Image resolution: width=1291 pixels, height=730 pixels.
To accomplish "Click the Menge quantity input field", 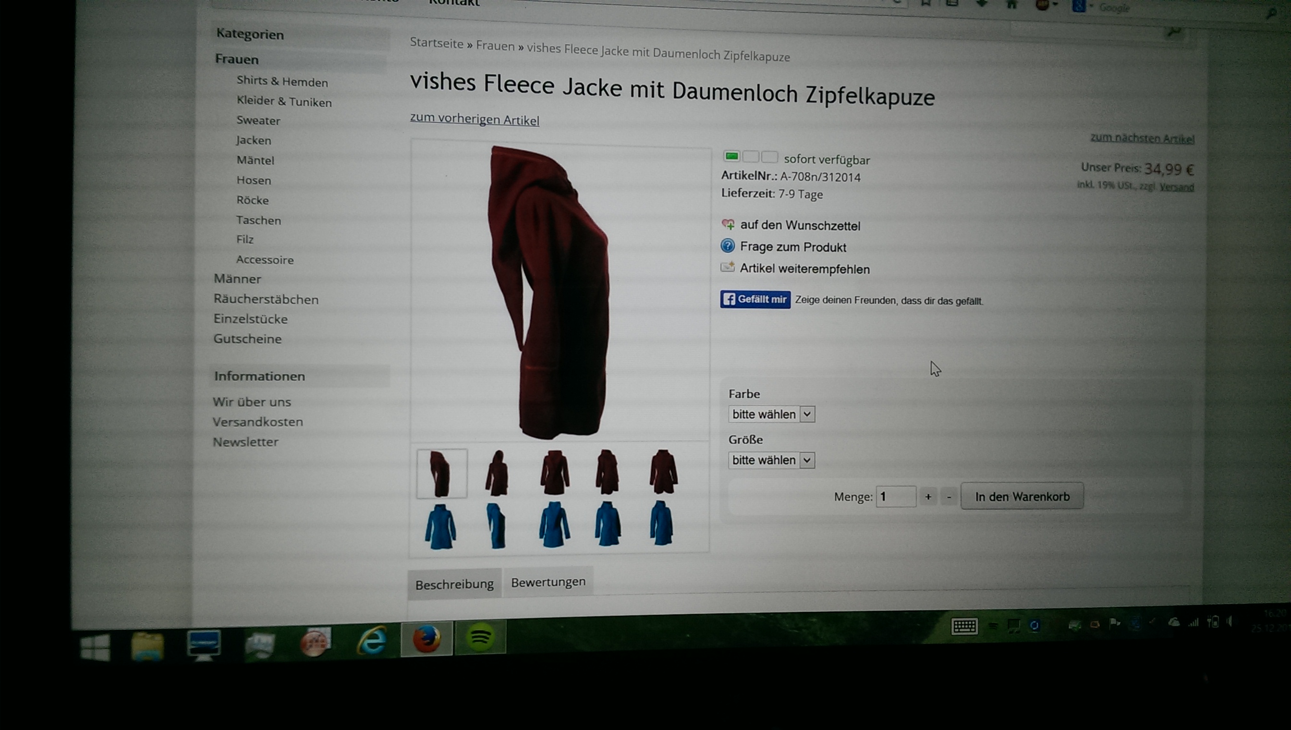I will coord(895,497).
